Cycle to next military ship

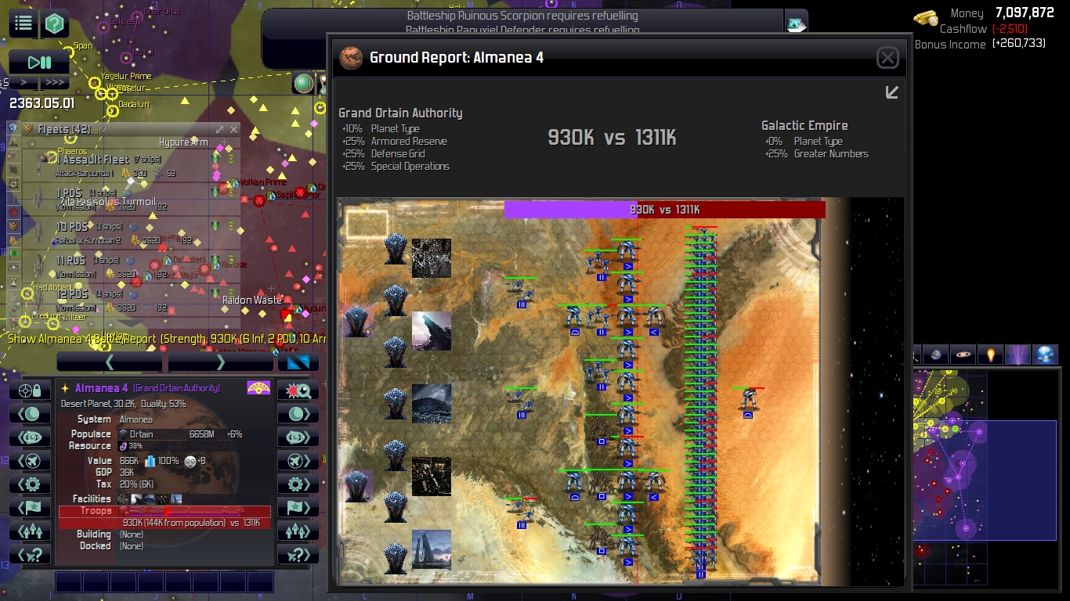298,460
